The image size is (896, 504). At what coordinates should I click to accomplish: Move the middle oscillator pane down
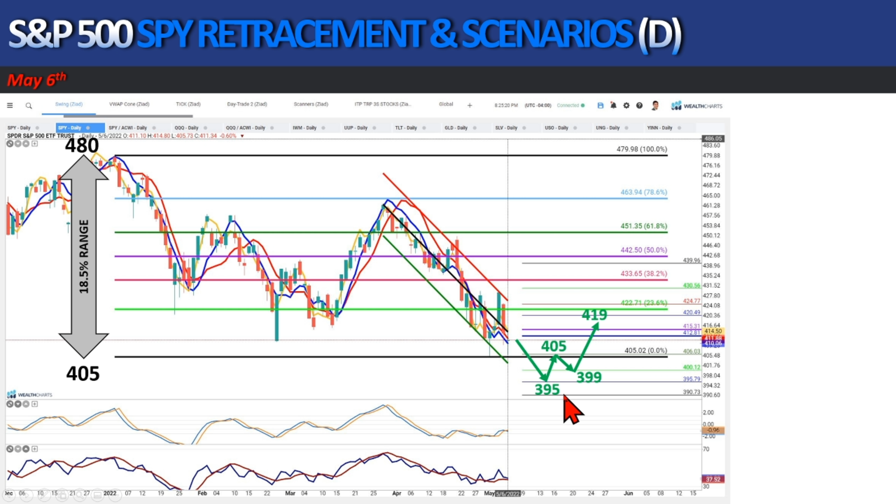(18, 404)
